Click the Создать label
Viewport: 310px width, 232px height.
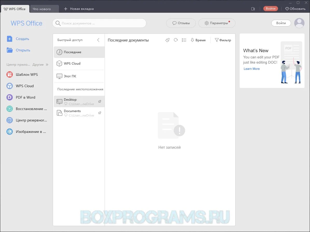pos(23,39)
